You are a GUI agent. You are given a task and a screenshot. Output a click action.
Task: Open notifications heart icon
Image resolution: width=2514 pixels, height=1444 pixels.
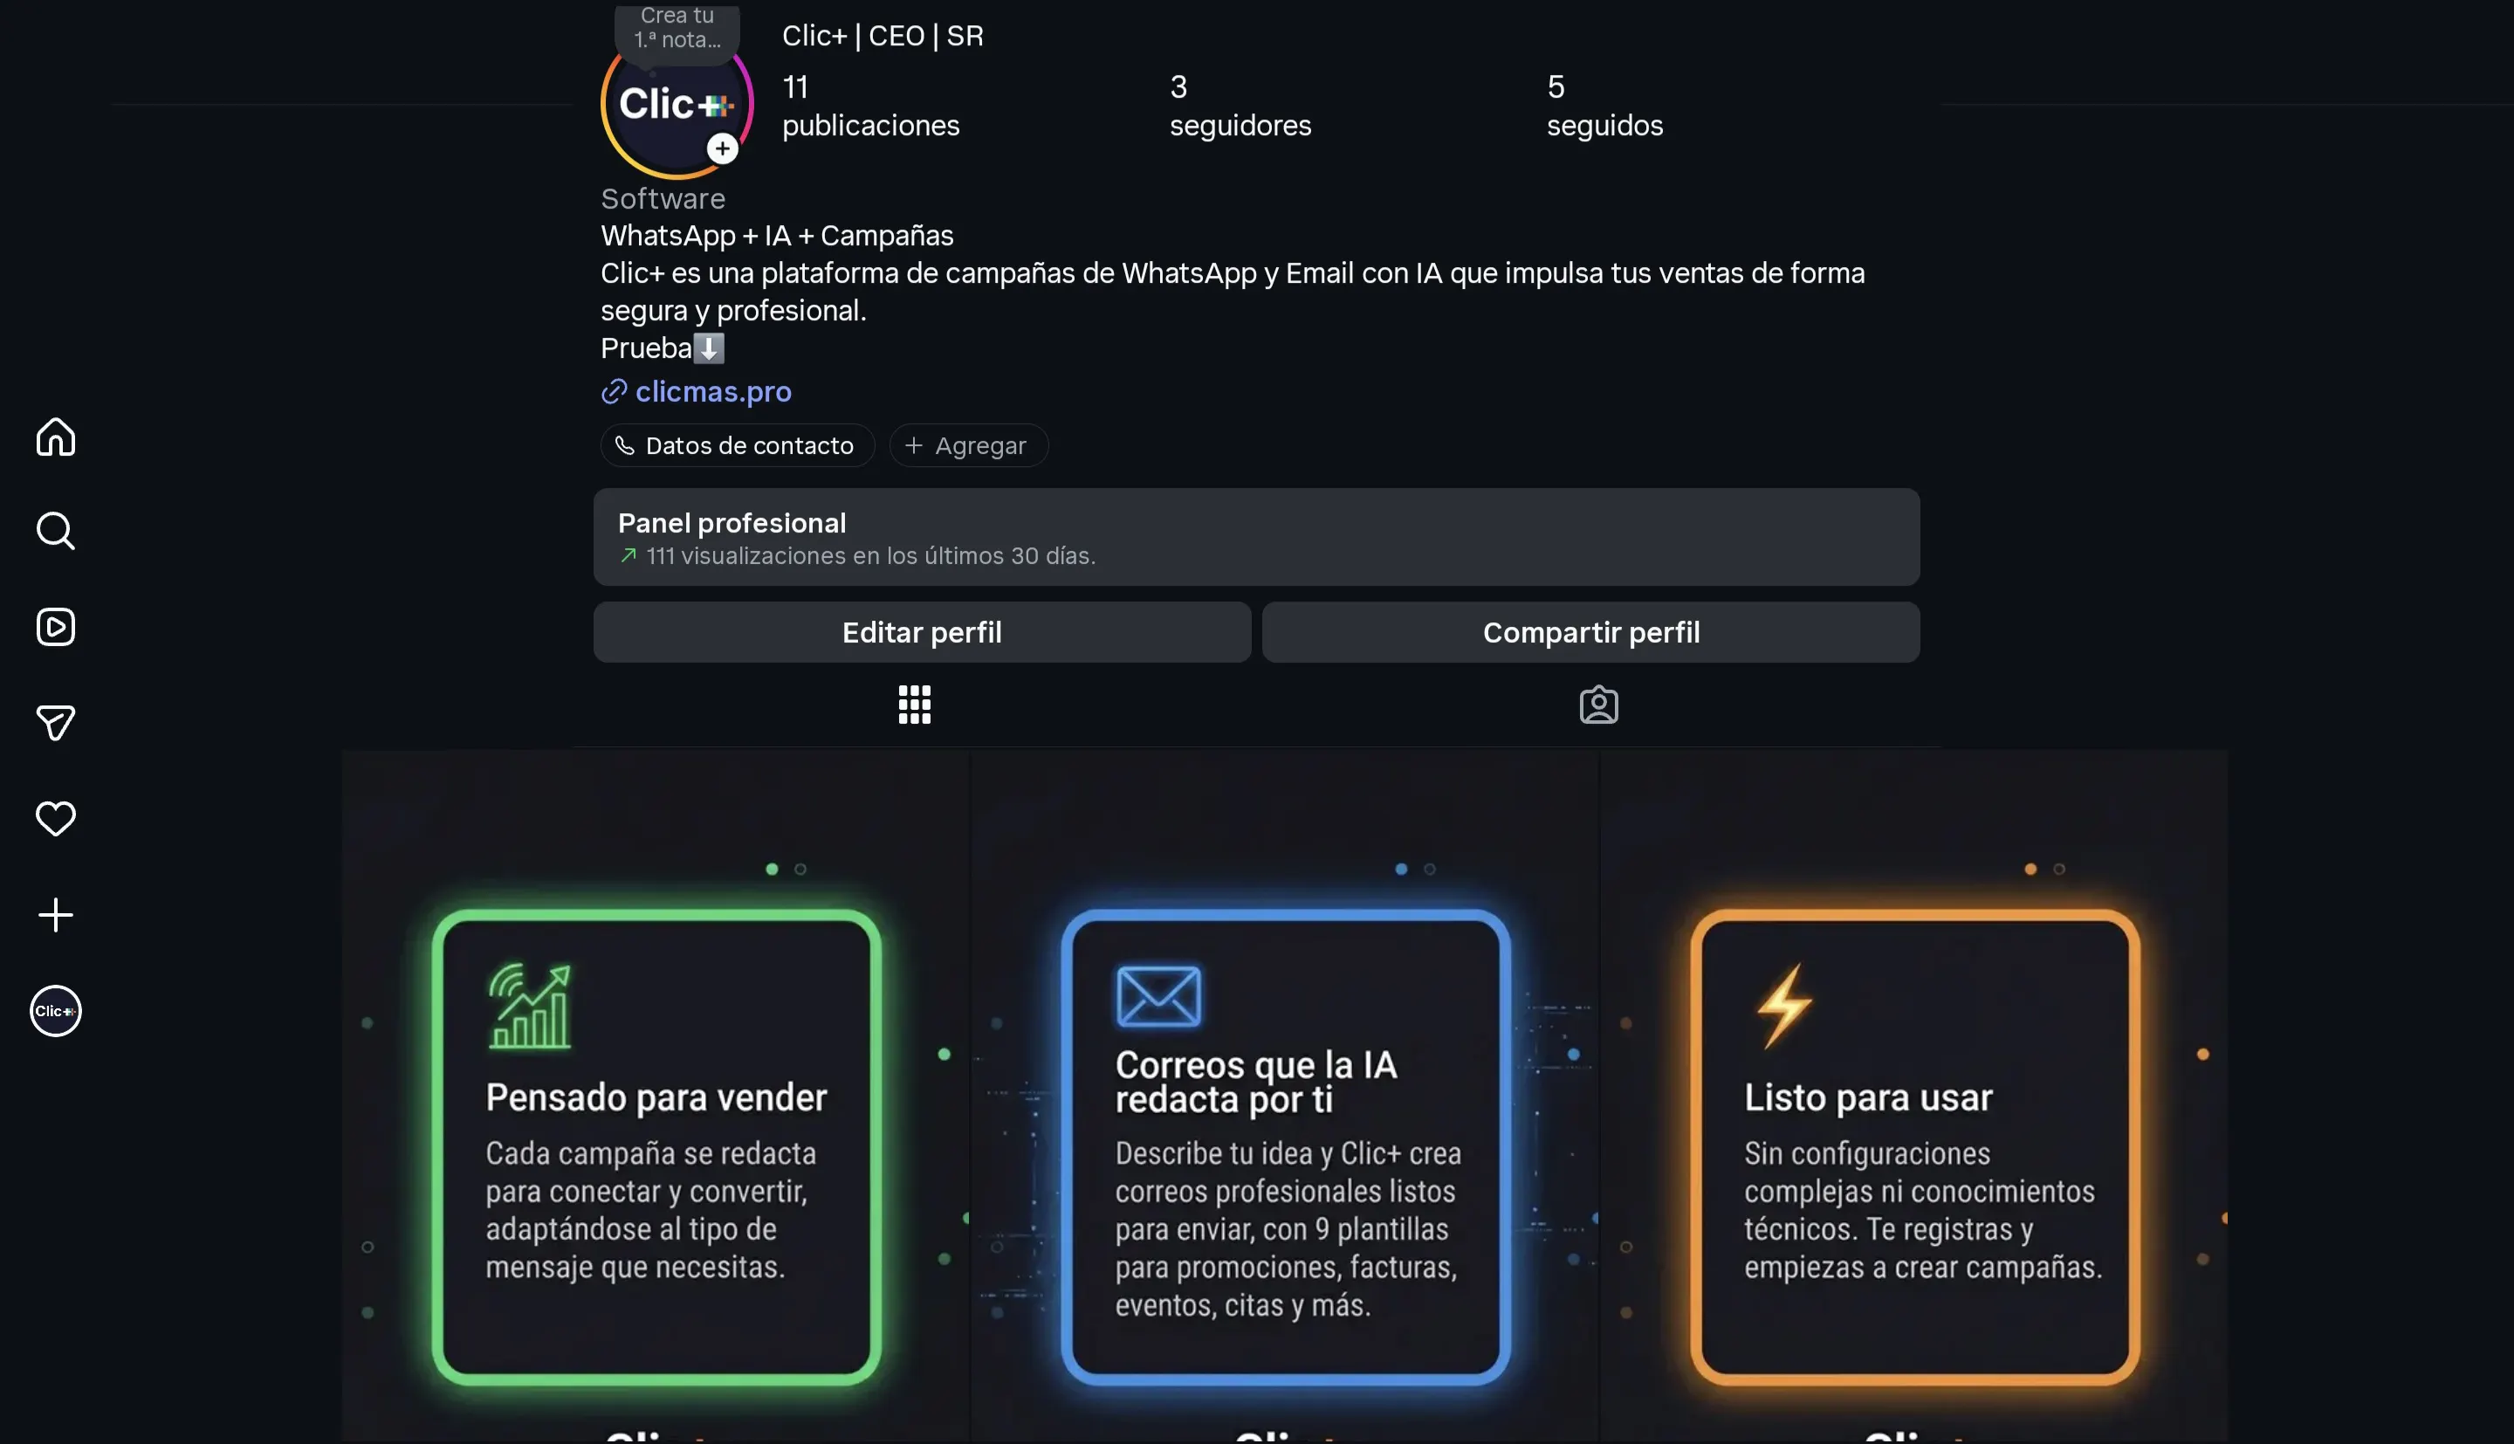pos(56,818)
